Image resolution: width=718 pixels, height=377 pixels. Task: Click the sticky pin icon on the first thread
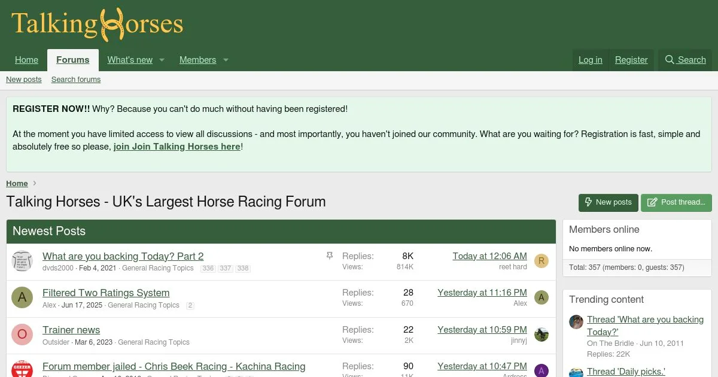click(329, 256)
